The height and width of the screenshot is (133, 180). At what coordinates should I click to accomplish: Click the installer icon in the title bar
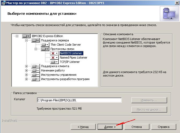click(3, 3)
